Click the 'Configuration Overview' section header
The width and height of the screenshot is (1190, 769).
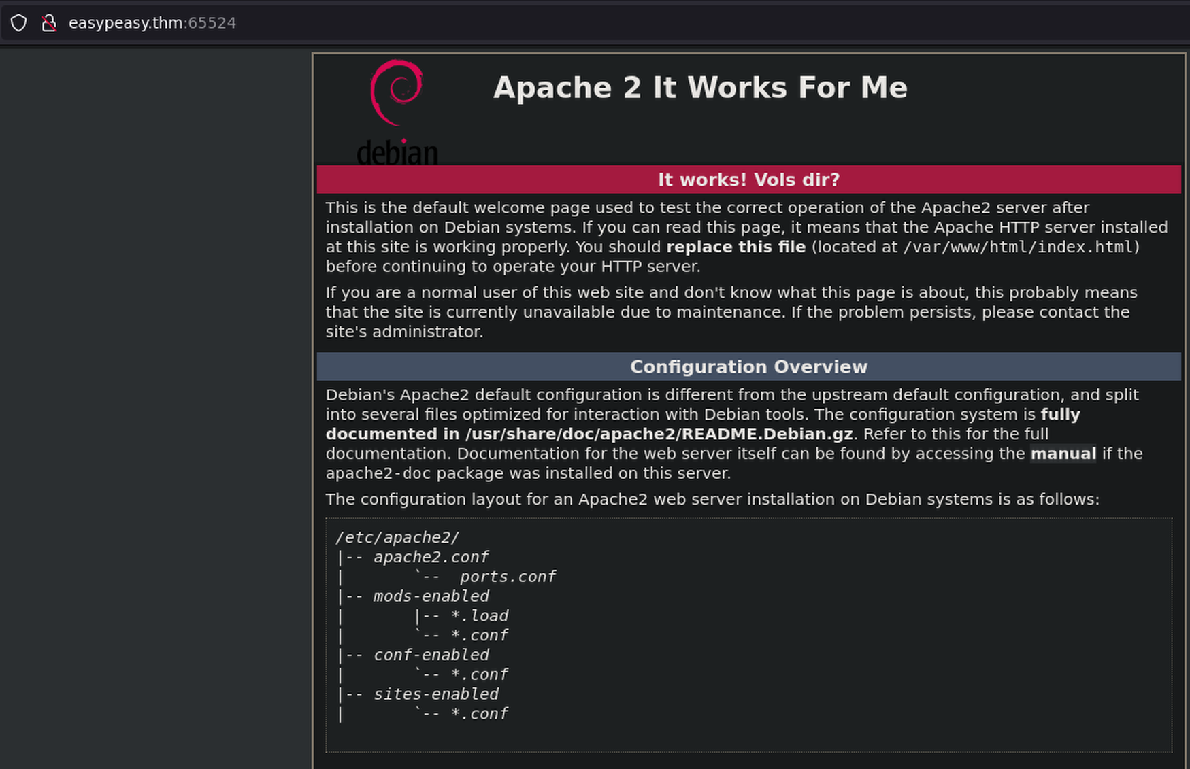748,367
